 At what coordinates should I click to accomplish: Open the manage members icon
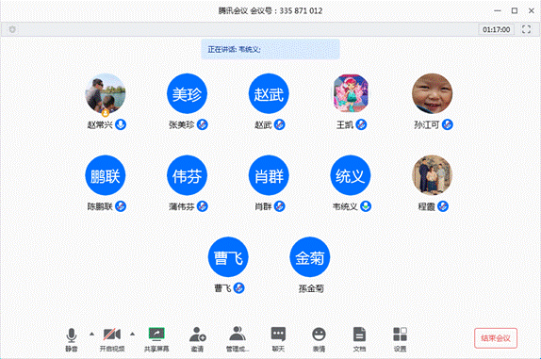[238, 334]
